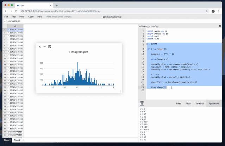This screenshot has height=146, width=225.
Task: Switch to the Files tab
Action: [179, 104]
